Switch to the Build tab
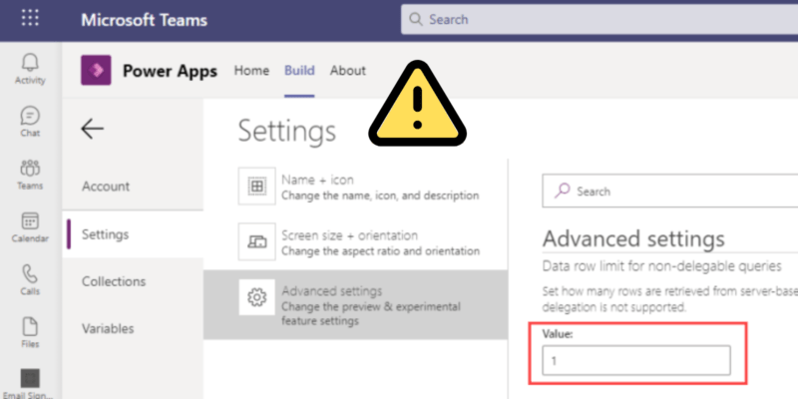The image size is (798, 399). coord(299,71)
